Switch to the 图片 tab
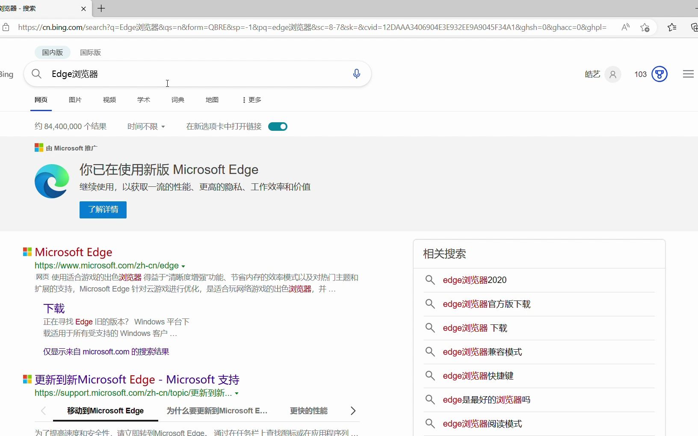The height and width of the screenshot is (436, 698). tap(75, 100)
